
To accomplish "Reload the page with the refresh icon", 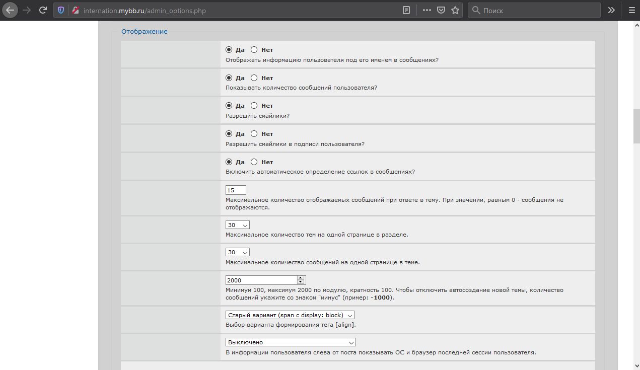I will coord(43,10).
